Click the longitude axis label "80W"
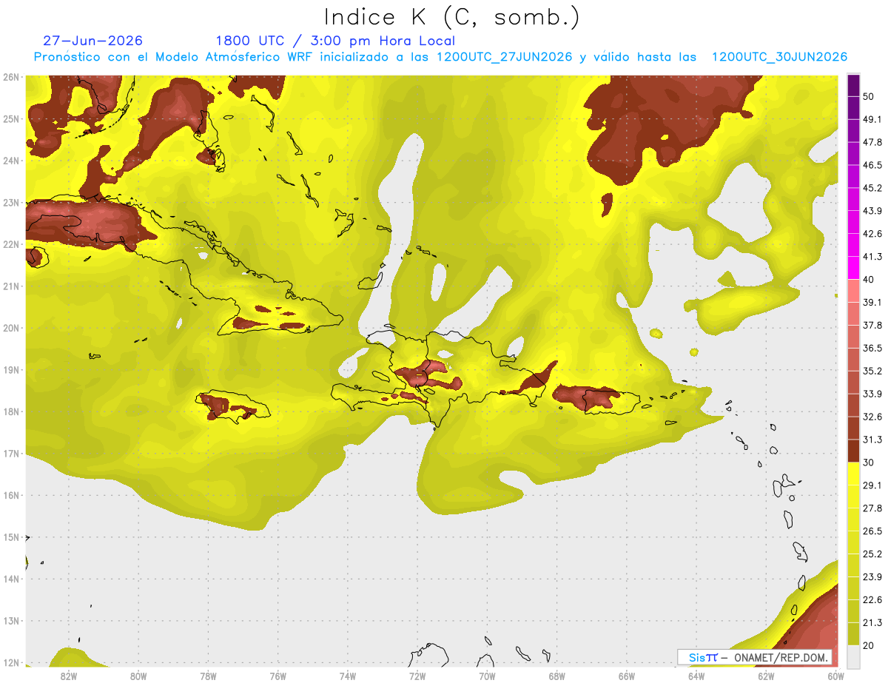 coord(138,676)
